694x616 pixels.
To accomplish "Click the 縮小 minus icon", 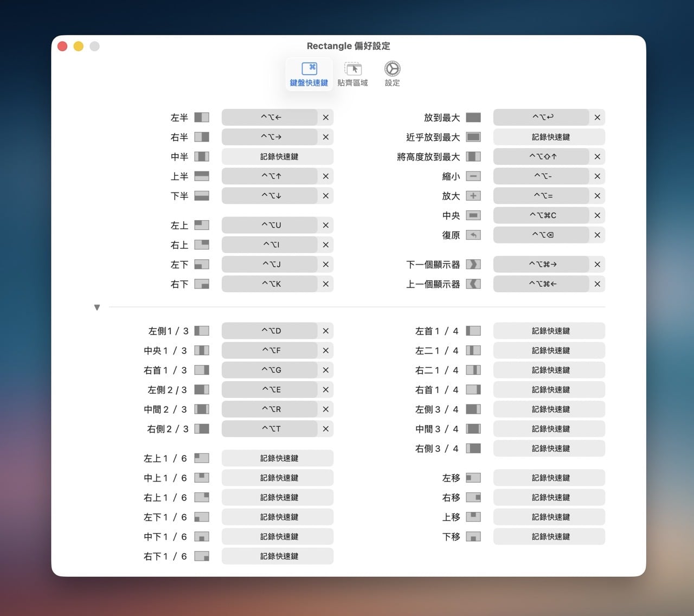I will pyautogui.click(x=473, y=176).
